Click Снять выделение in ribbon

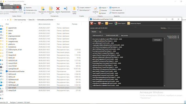click(116, 10)
